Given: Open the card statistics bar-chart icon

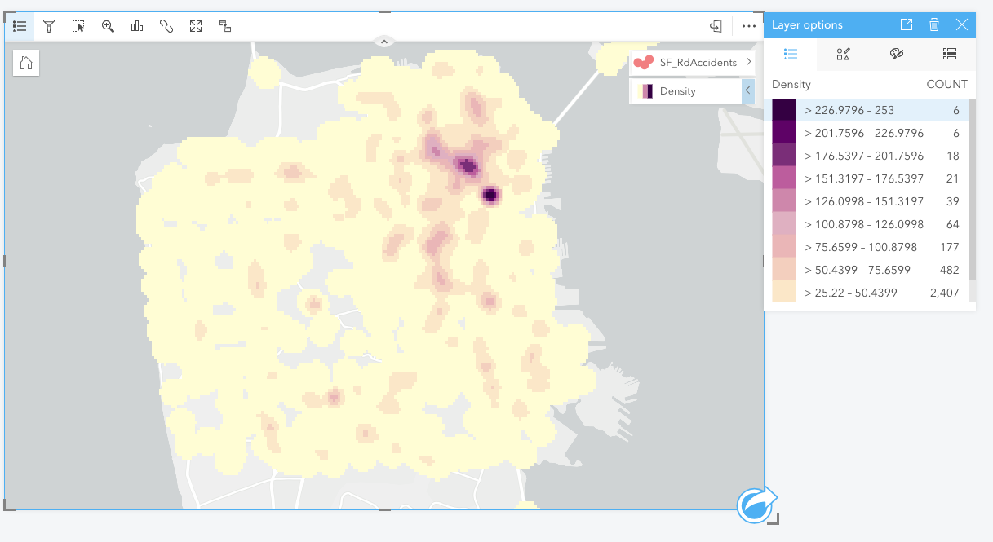Looking at the screenshot, I should coord(136,26).
